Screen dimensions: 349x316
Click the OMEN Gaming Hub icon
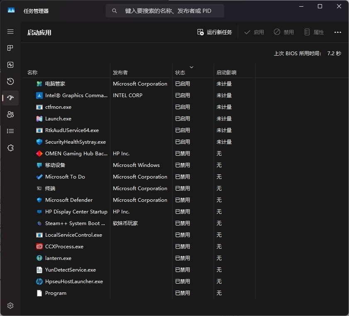point(39,154)
